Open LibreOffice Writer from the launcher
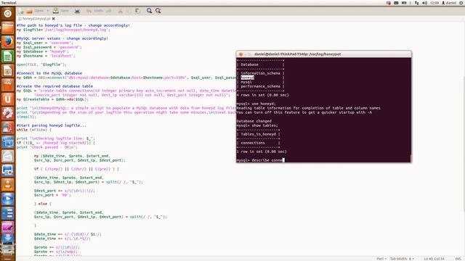Image resolution: width=465 pixels, height=261 pixels. point(8,71)
